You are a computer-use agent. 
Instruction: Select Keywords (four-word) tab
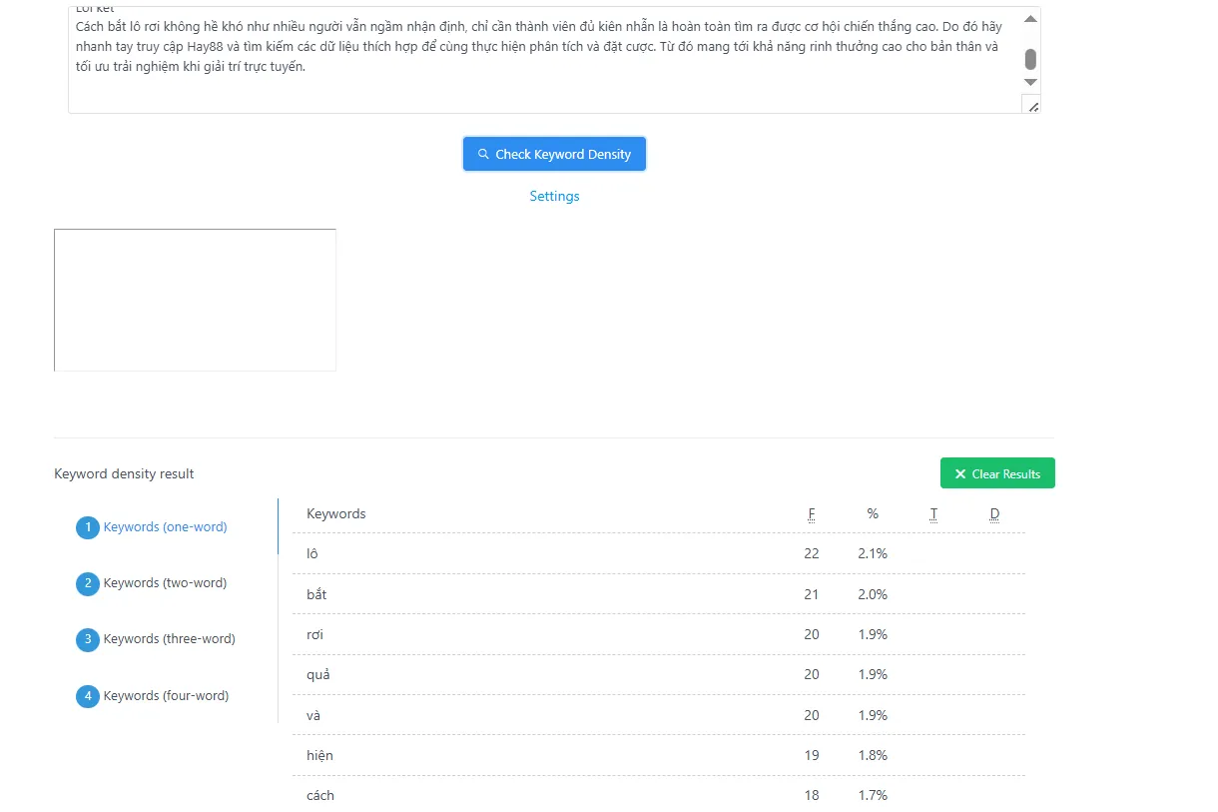click(x=166, y=696)
